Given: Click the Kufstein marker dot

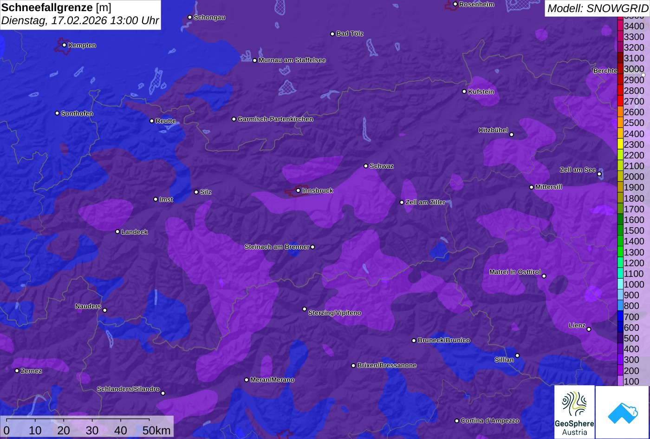Looking at the screenshot, I should [x=464, y=92].
